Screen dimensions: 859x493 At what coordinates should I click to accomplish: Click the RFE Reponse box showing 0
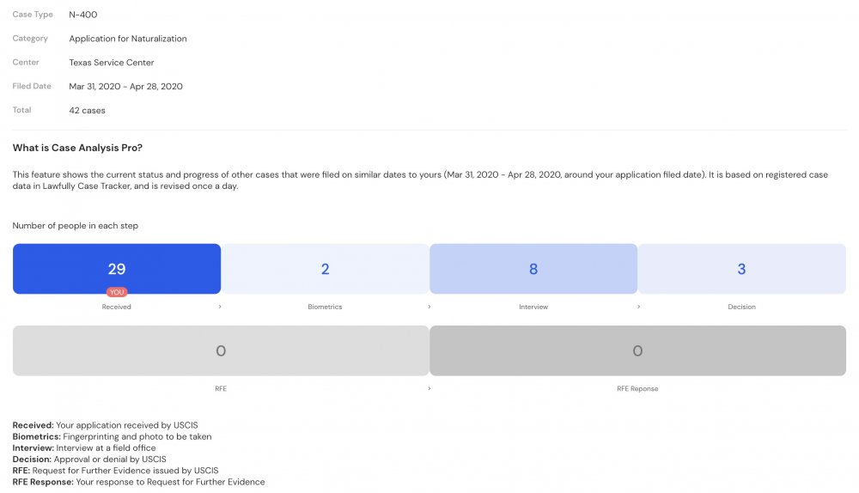tap(637, 350)
